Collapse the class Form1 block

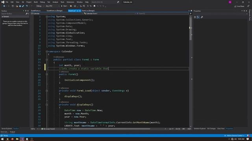click(x=46, y=60)
